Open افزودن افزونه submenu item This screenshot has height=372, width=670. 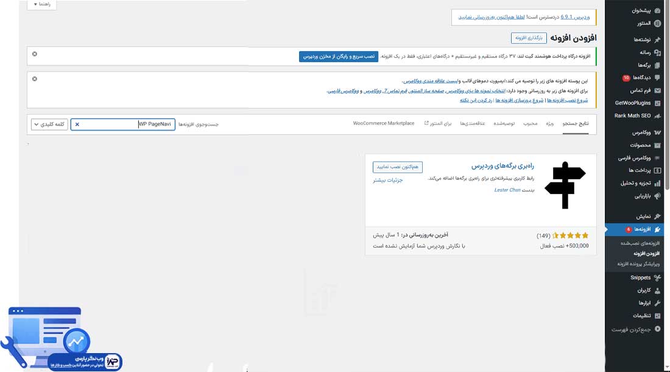pos(646,254)
